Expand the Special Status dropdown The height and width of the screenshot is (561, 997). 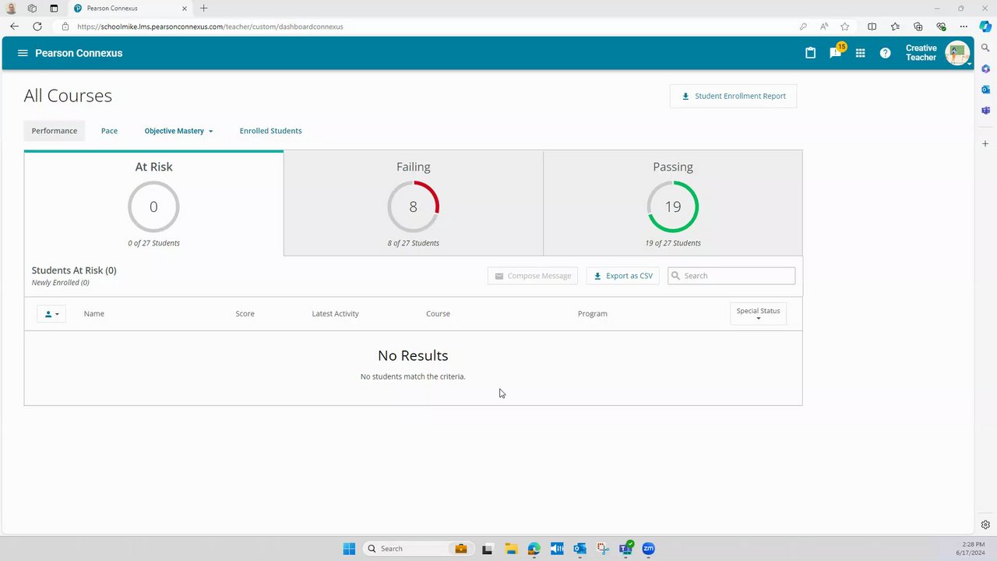758,313
